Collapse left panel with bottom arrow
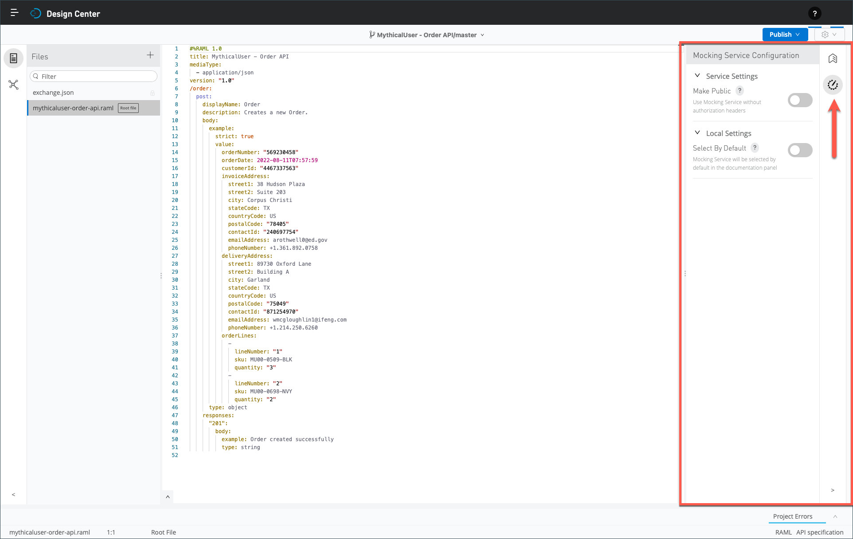This screenshot has width=853, height=539. [x=13, y=495]
